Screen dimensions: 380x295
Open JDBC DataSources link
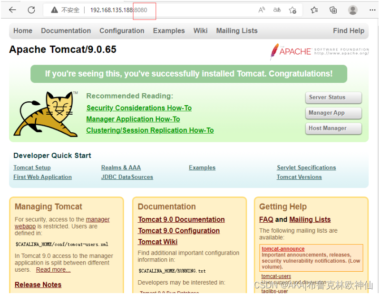[x=127, y=177]
